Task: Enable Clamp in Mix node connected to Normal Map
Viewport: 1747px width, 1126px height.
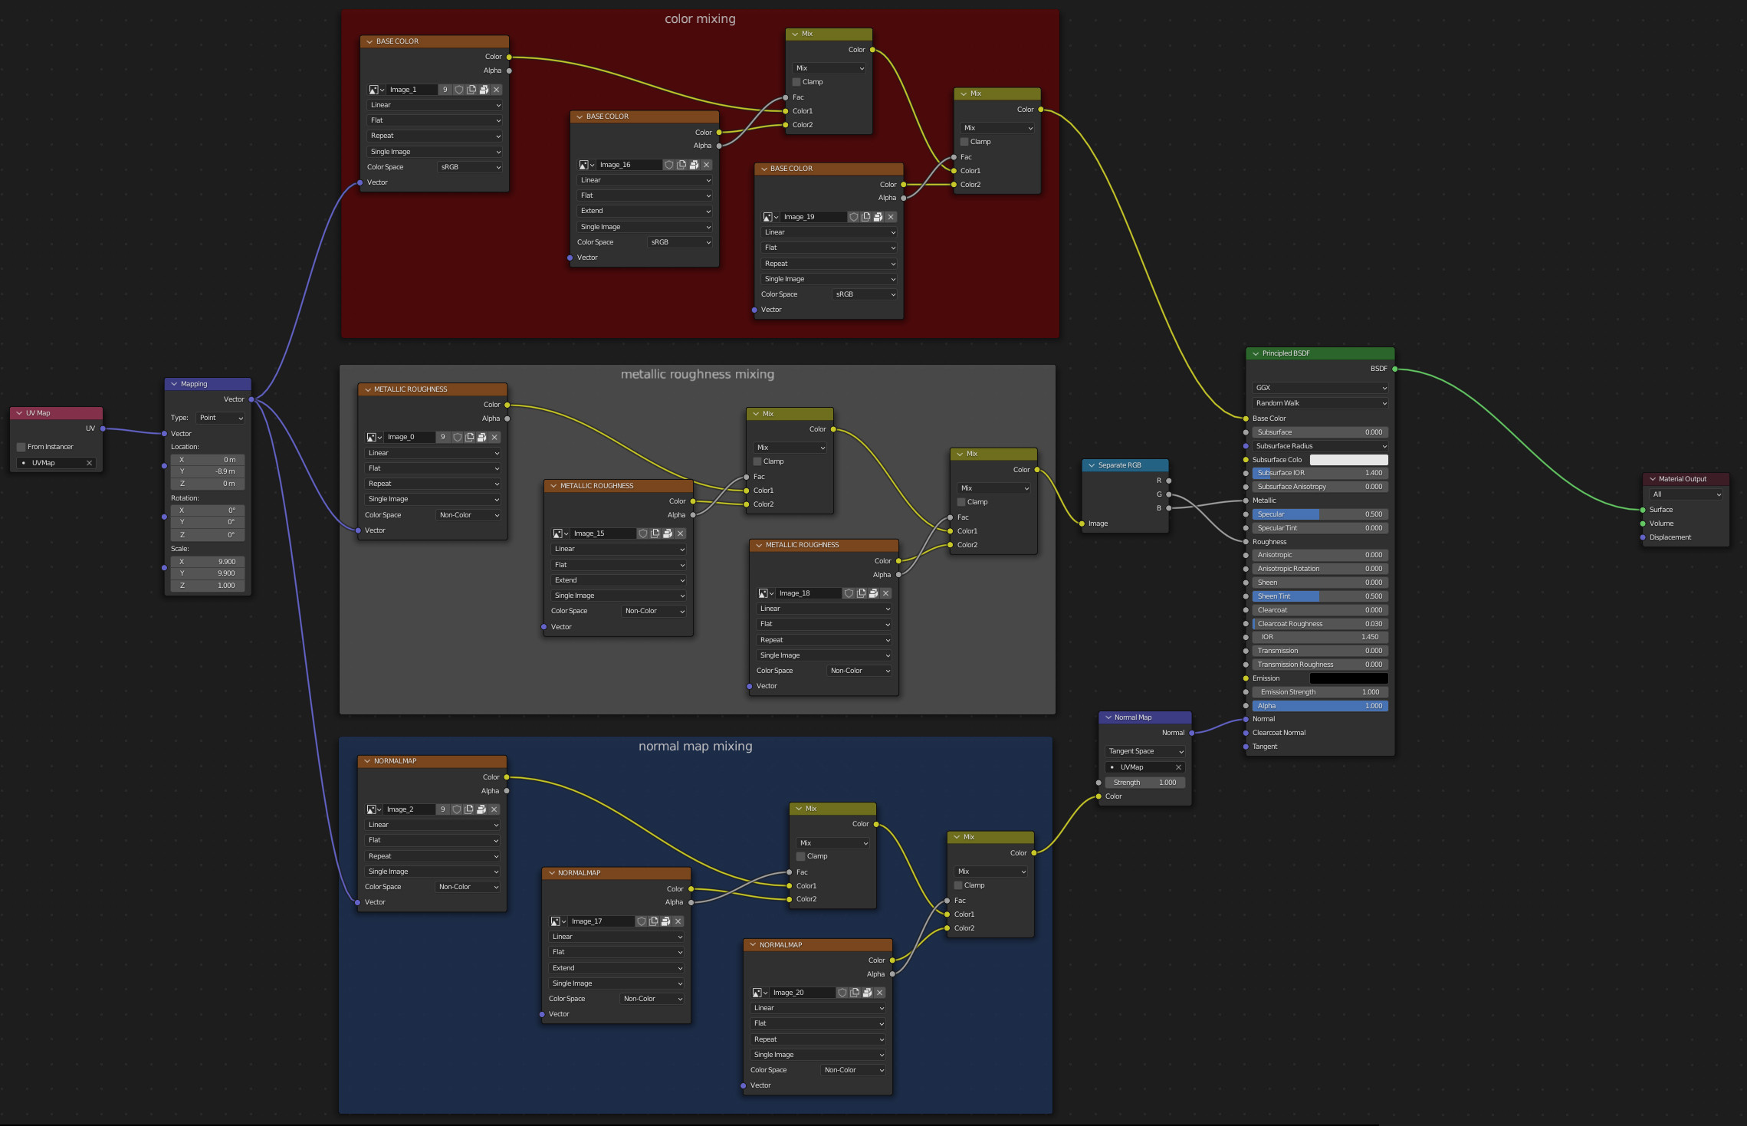Action: tap(958, 885)
